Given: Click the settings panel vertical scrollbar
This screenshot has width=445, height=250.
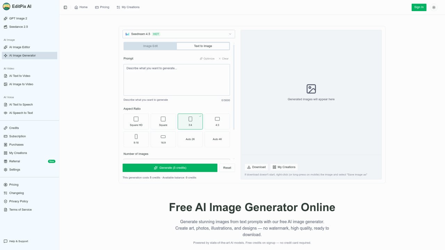Looking at the screenshot, I should [x=234, y=87].
